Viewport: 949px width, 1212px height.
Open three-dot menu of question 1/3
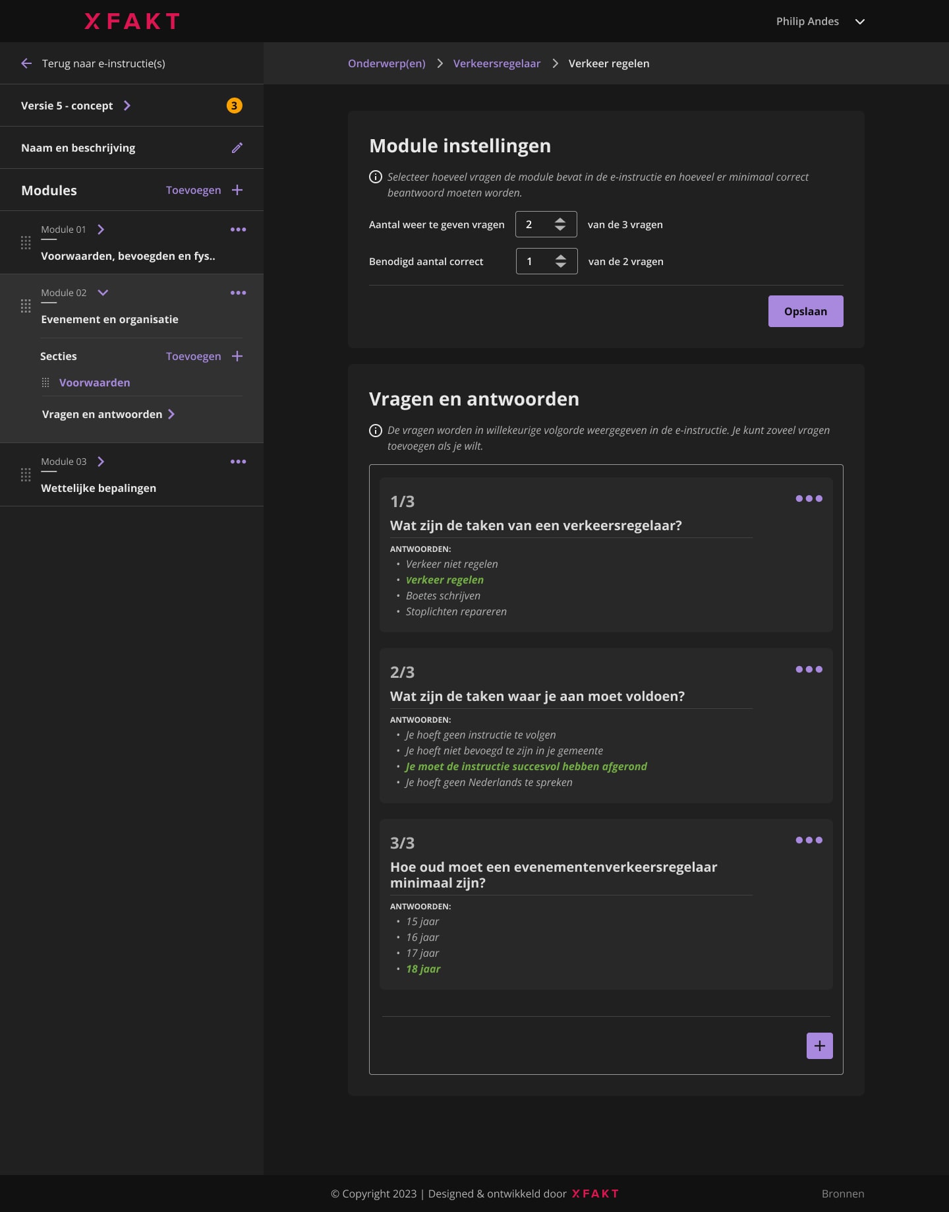click(809, 499)
